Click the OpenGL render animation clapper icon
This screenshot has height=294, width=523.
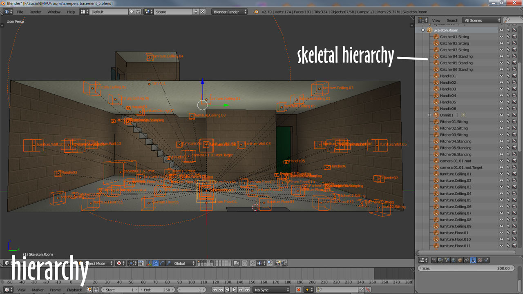(284, 263)
